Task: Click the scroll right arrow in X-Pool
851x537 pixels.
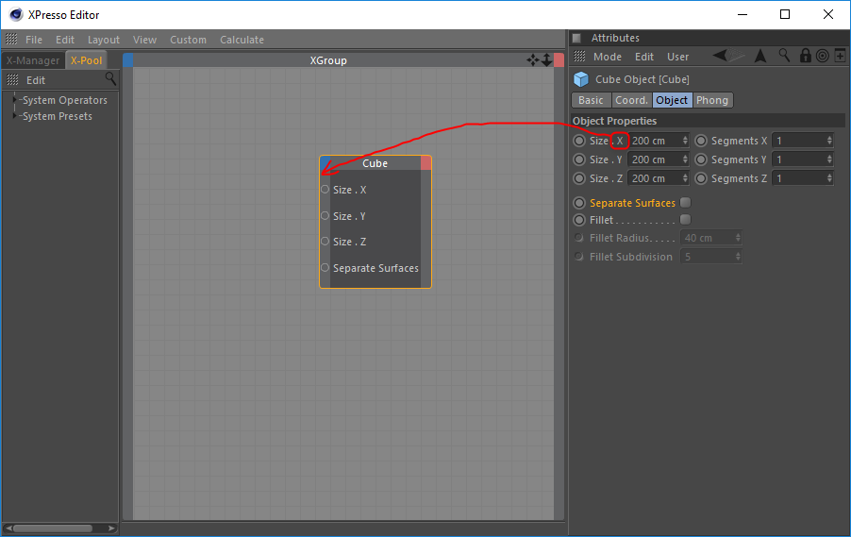Action: coord(110,529)
